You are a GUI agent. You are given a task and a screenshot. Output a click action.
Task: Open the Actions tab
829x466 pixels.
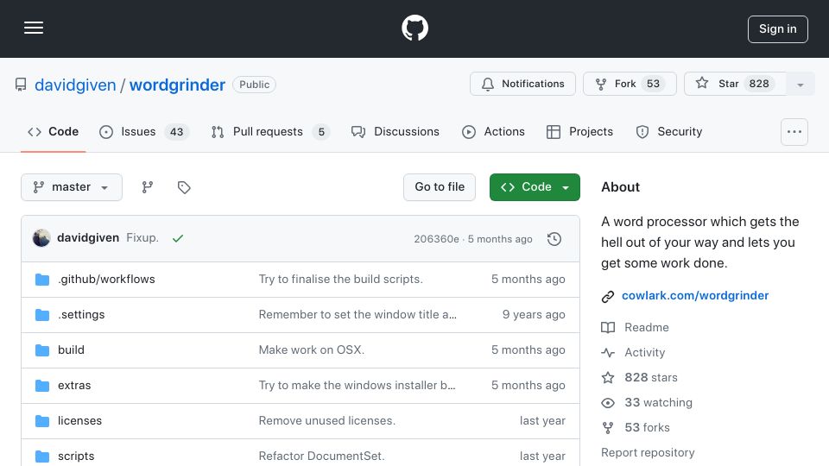(493, 131)
